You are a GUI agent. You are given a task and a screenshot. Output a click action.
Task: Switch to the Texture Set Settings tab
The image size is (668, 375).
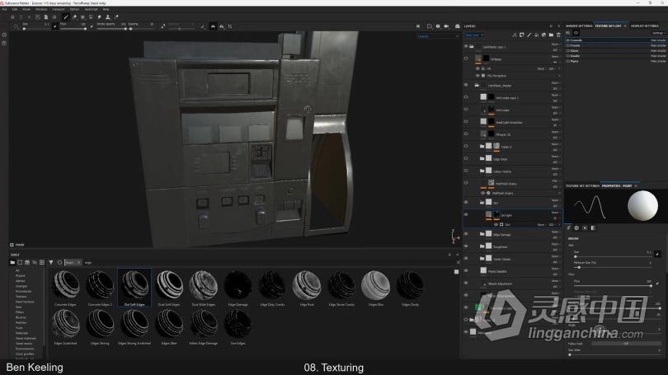coord(582,186)
